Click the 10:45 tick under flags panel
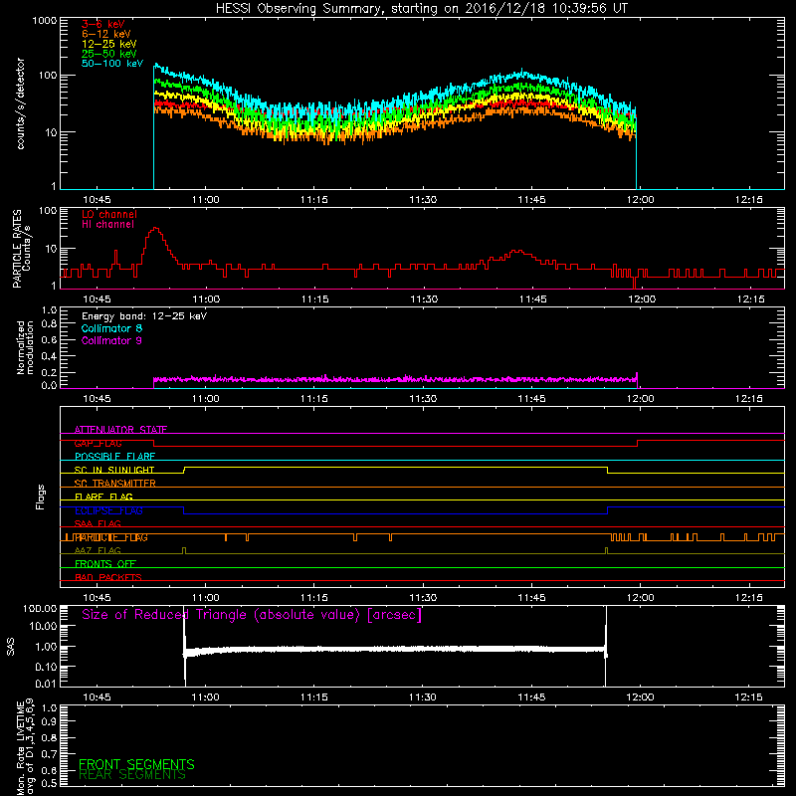Screen dimensions: 796x796 97,598
